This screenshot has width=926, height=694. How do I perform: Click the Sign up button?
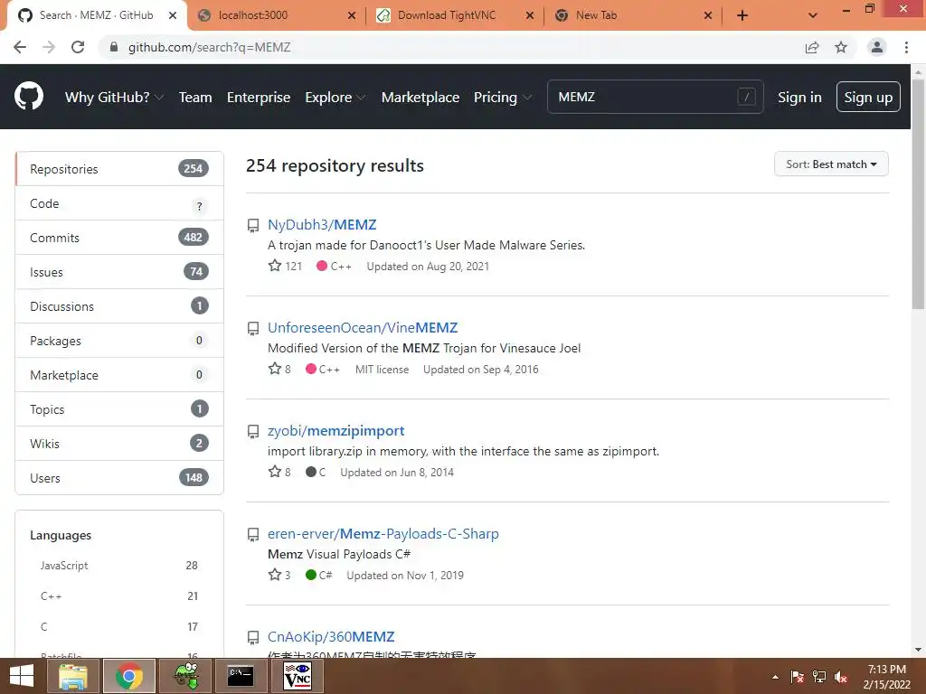[x=868, y=97]
